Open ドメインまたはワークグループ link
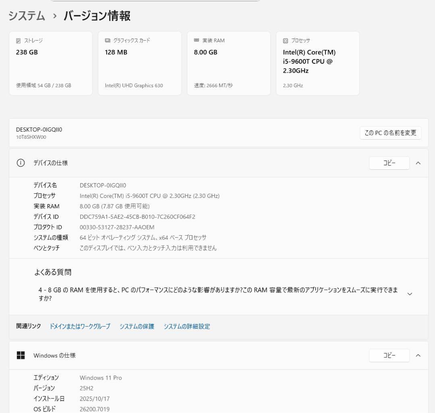Screen dimensions: 435x413 pyautogui.click(x=79, y=326)
